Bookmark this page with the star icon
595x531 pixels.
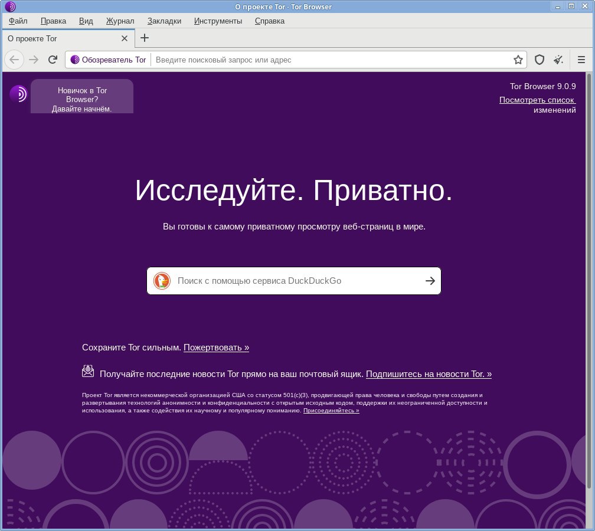(518, 60)
